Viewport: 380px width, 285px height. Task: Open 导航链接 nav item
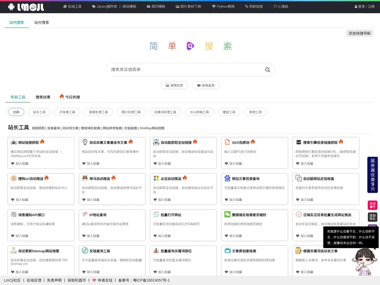point(254,6)
